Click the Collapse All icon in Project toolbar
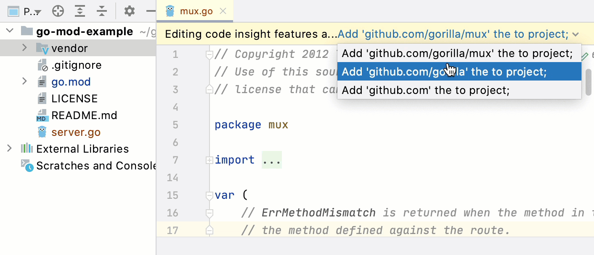 click(102, 11)
